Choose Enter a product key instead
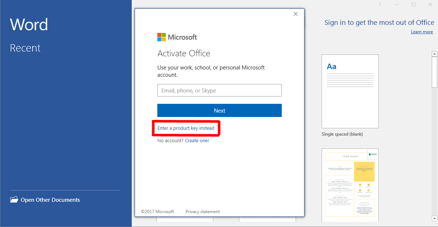 coord(186,128)
